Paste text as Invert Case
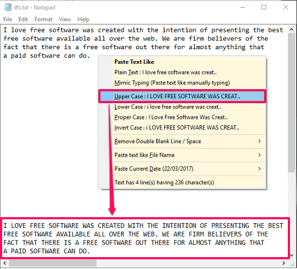The width and height of the screenshot is (297, 269). coord(189,127)
